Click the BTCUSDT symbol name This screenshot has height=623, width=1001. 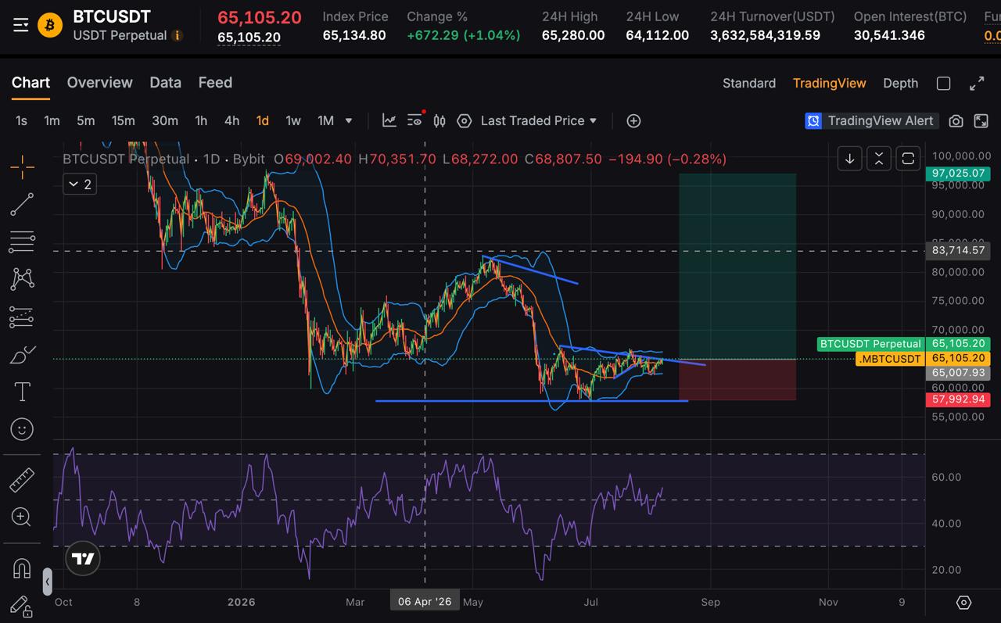112,17
